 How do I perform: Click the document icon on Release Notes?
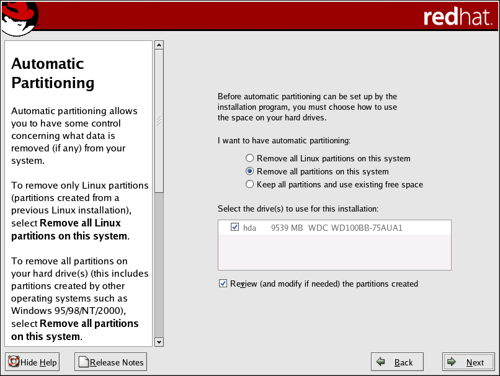point(83,362)
